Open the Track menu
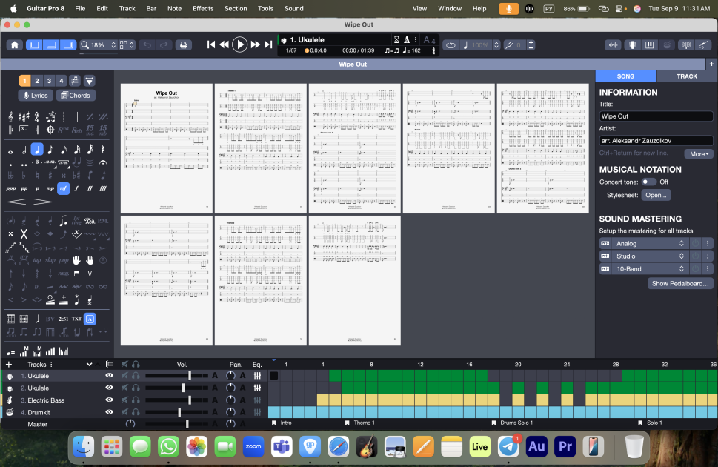 (127, 8)
